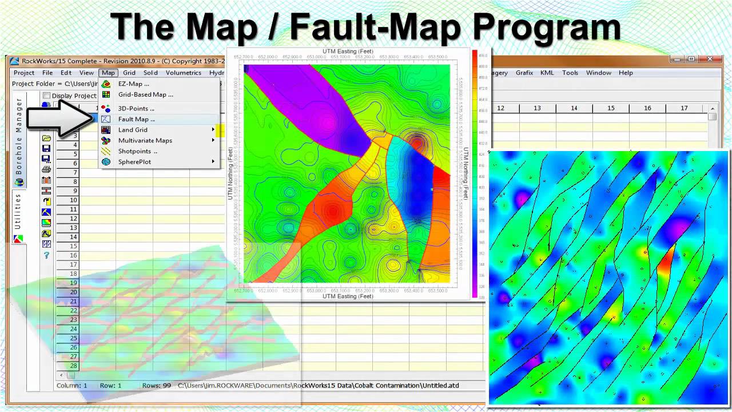Select row header 17
732x412 pixels.
pyautogui.click(x=67, y=264)
